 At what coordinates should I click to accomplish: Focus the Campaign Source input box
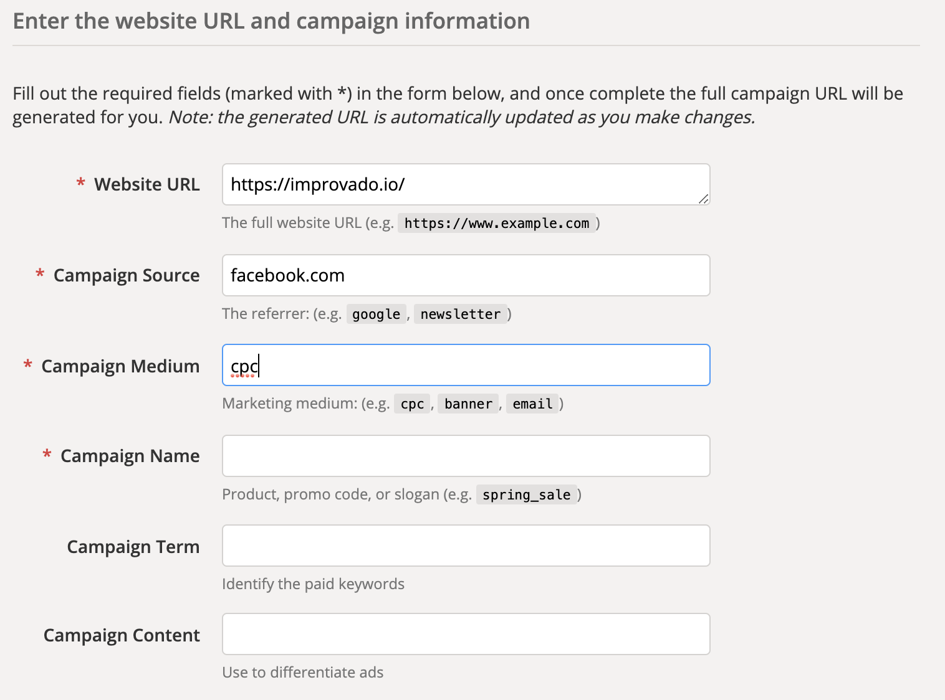pos(466,275)
